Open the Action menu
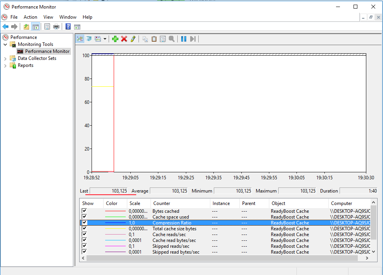This screenshot has width=383, height=275. pos(30,17)
